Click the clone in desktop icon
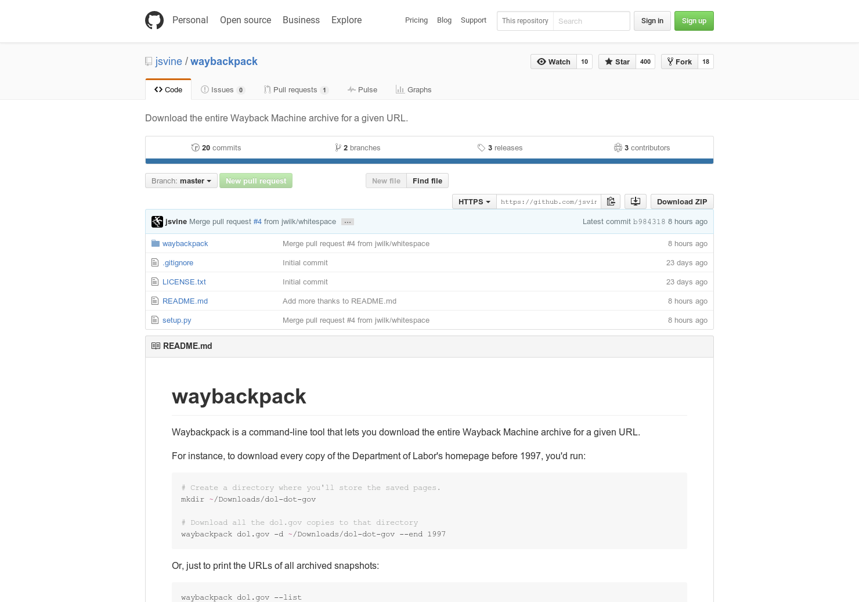859x602 pixels. pos(636,201)
